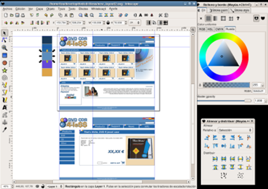Select the Gradient tool in toolbox

[x=5, y=115]
